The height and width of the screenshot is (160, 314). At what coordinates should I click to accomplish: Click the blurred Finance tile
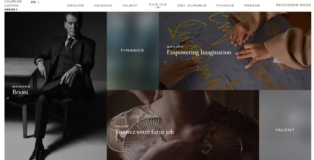pos(133,51)
